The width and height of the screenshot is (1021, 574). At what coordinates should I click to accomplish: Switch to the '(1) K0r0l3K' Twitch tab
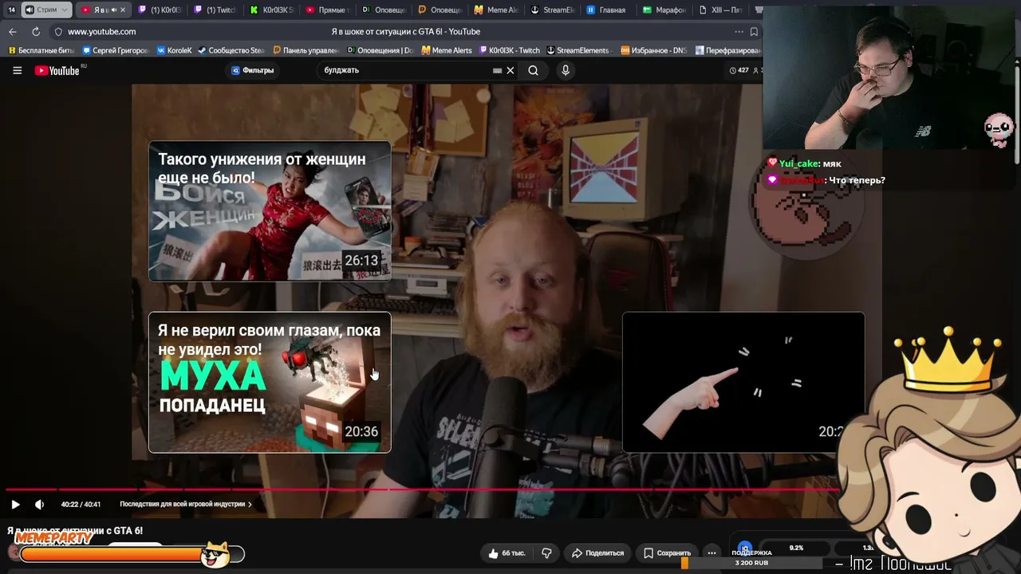[x=160, y=10]
